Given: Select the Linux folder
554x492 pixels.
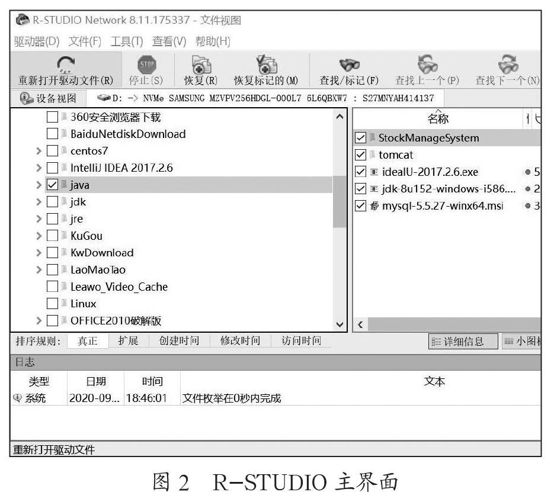Looking at the screenshot, I should click(x=83, y=304).
